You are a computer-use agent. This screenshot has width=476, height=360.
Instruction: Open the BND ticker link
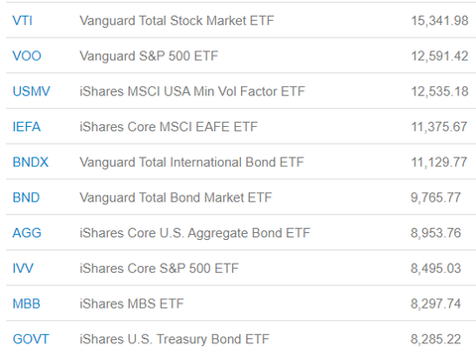(x=26, y=197)
